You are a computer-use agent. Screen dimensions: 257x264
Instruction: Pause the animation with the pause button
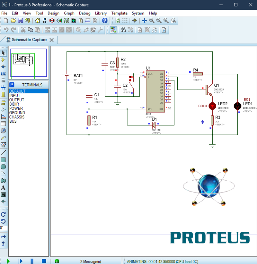[x=32, y=261]
